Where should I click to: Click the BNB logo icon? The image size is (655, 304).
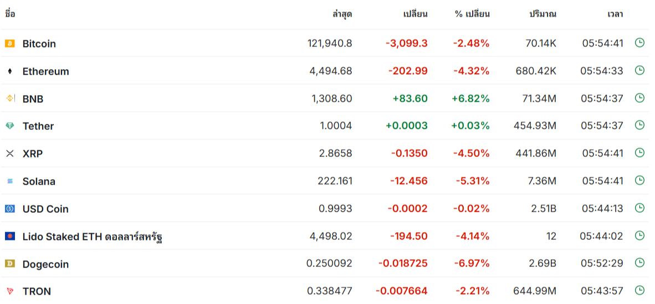pos(9,98)
